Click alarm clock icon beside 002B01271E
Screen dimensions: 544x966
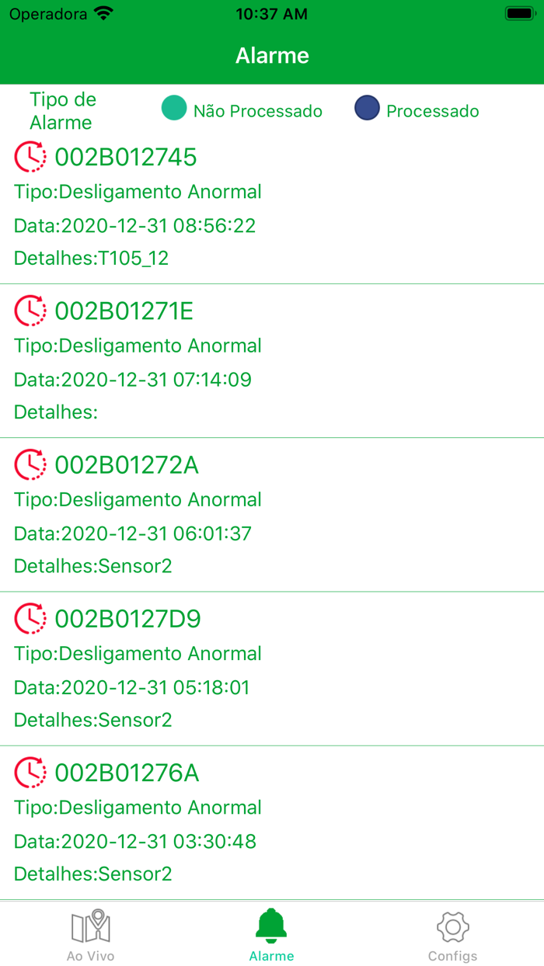pyautogui.click(x=30, y=311)
